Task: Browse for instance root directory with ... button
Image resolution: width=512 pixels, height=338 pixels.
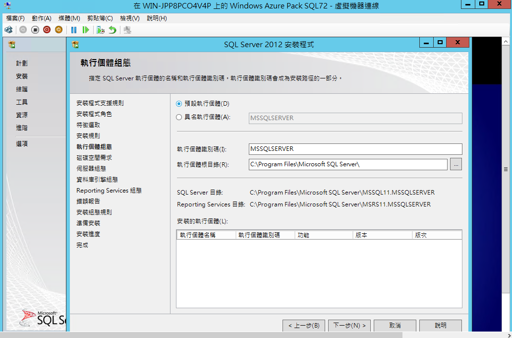Action: (x=456, y=164)
